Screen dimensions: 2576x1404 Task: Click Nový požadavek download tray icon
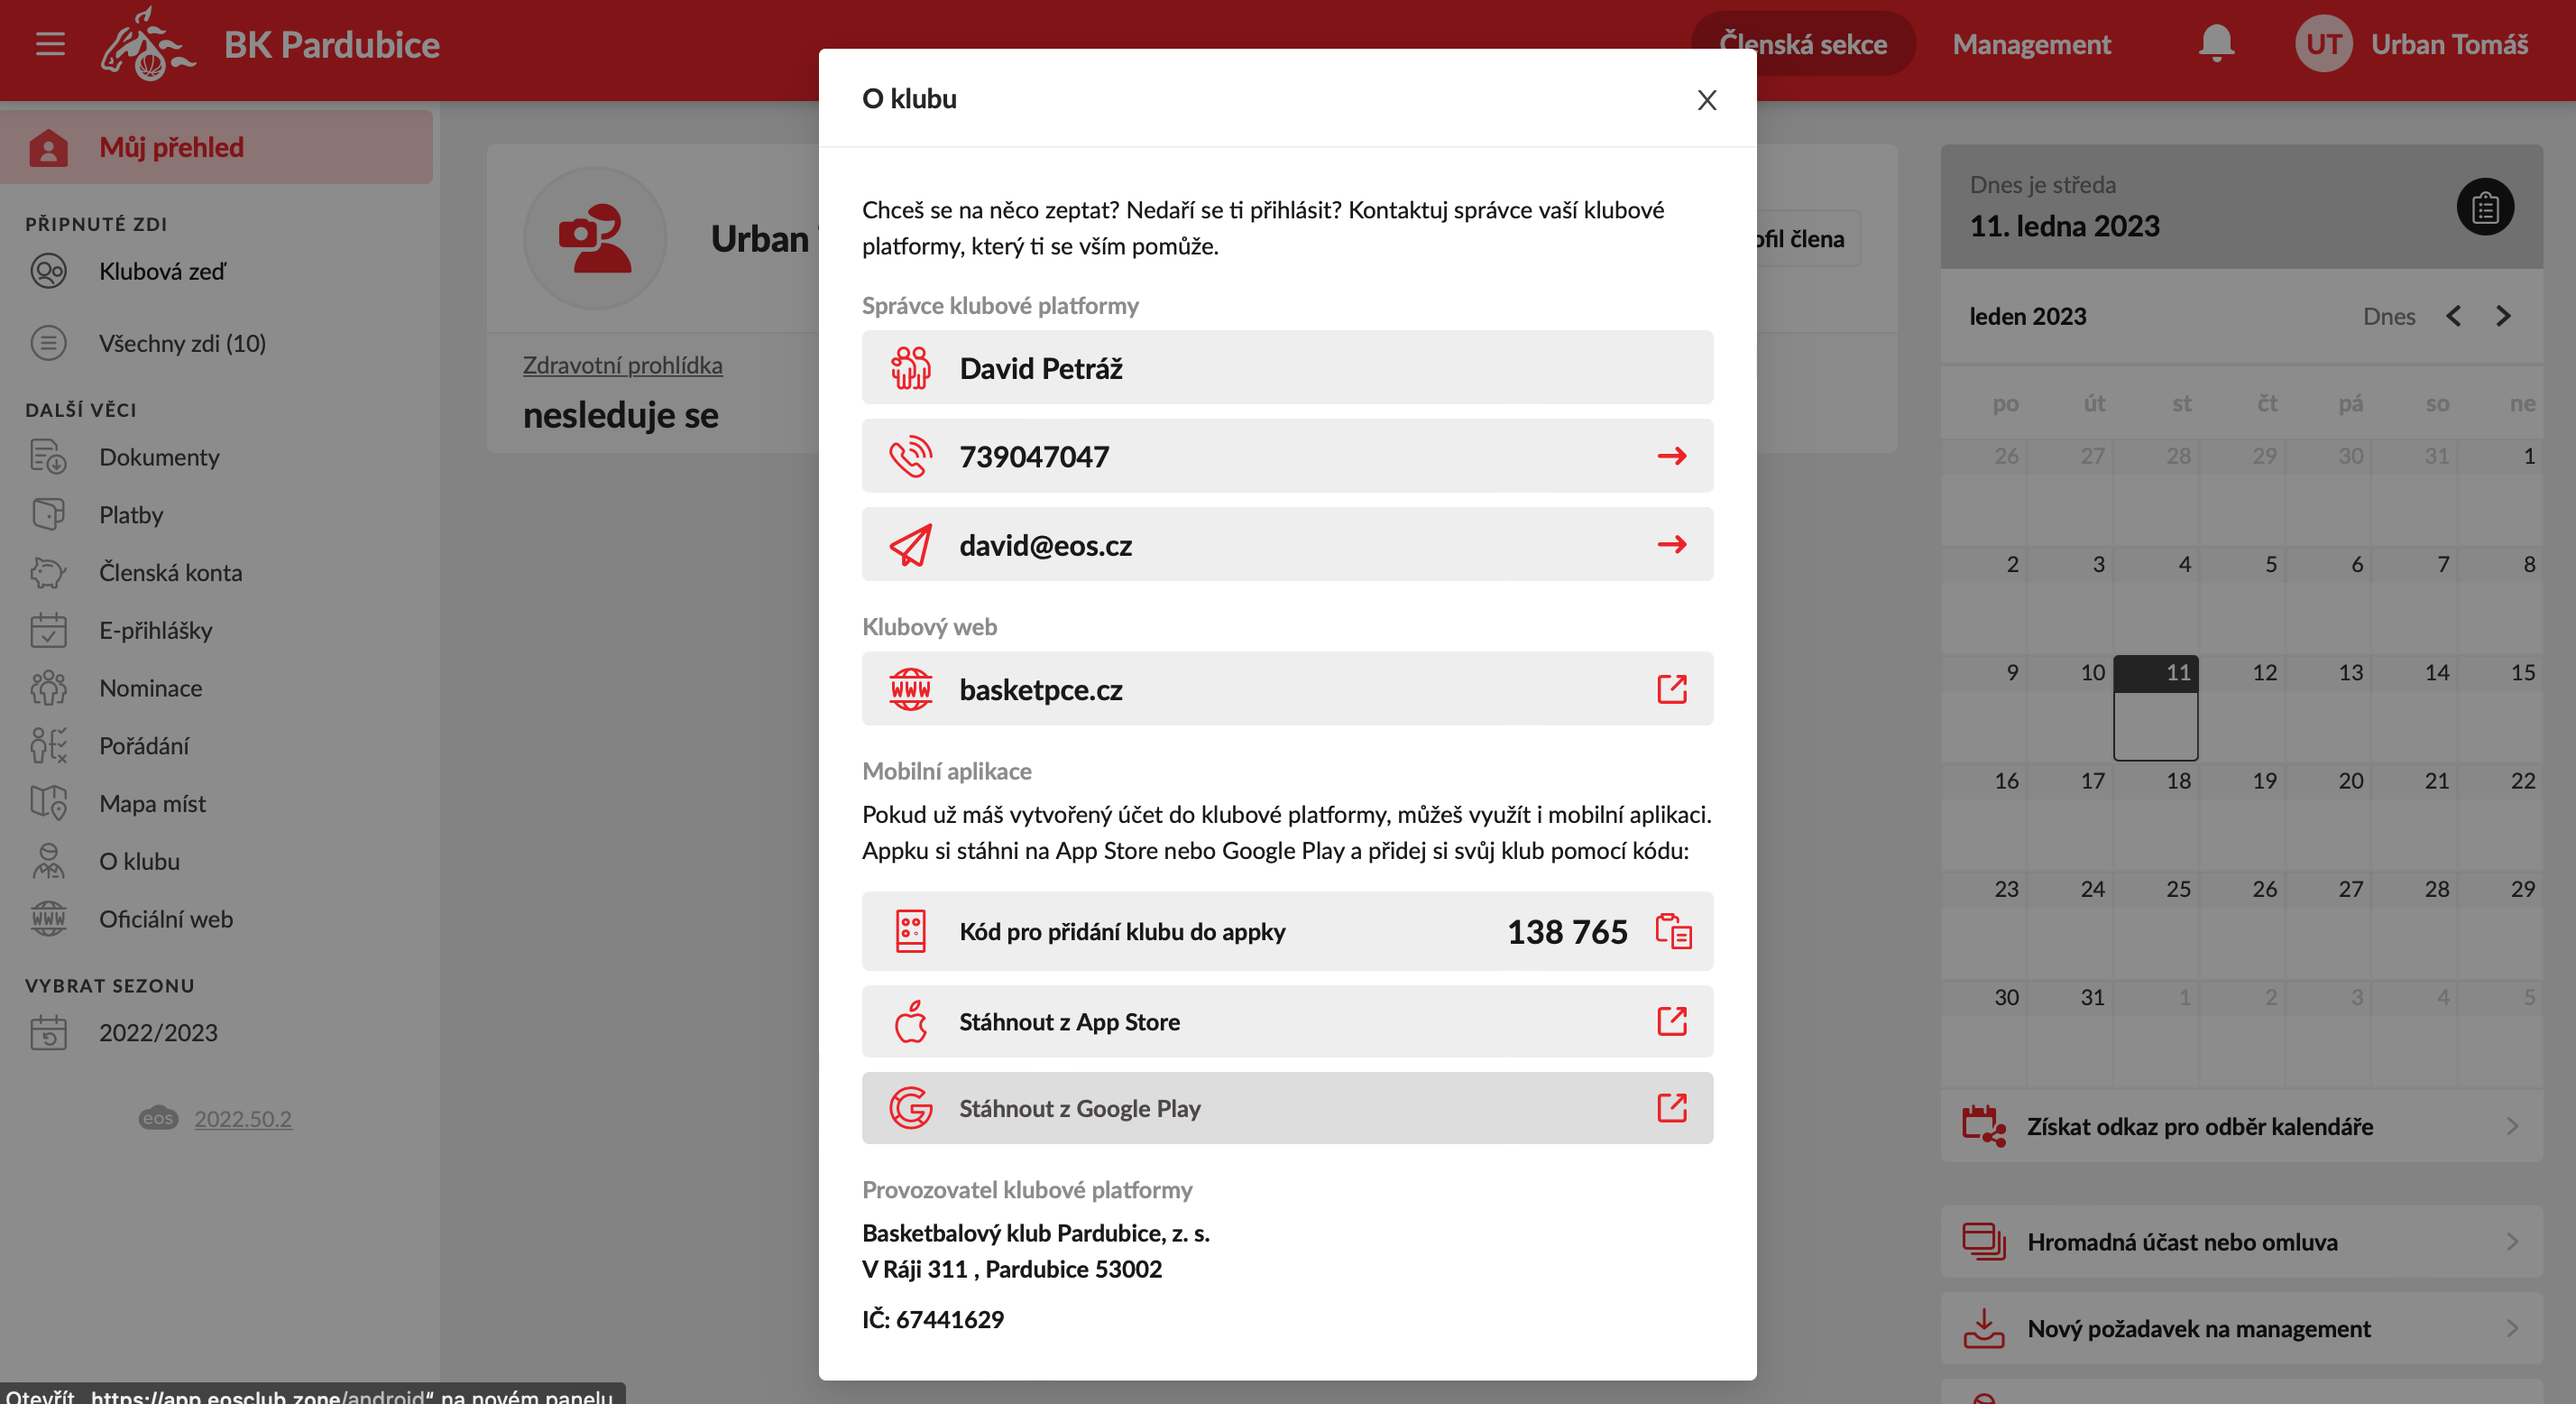pyautogui.click(x=1983, y=1329)
